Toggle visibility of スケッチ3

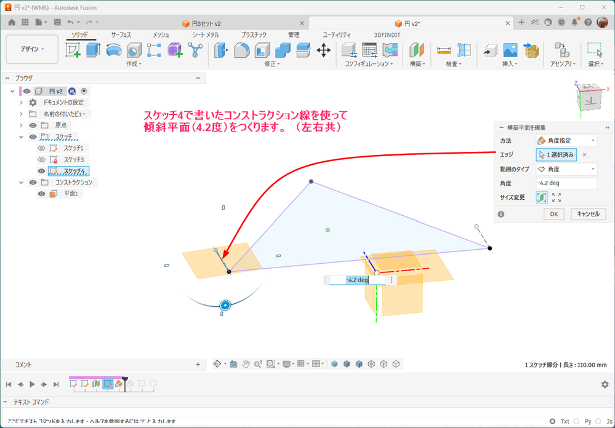point(41,159)
